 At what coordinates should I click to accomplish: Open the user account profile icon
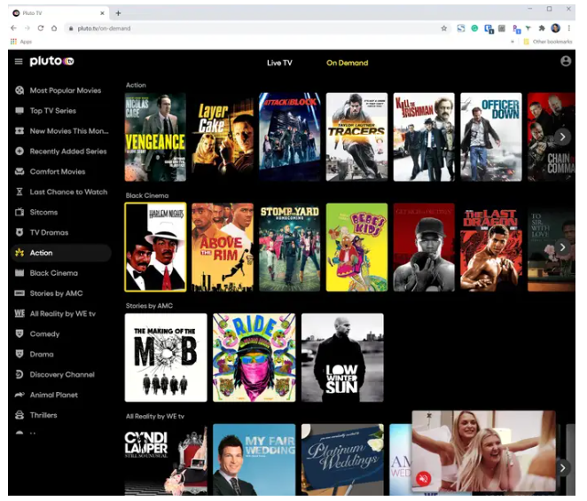[x=566, y=61]
